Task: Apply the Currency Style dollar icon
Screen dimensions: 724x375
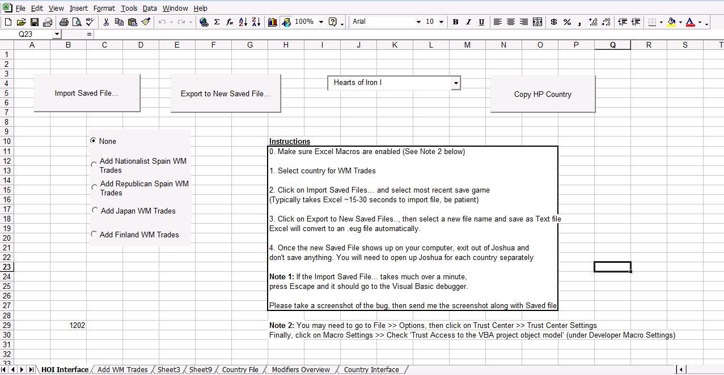Action: [553, 22]
